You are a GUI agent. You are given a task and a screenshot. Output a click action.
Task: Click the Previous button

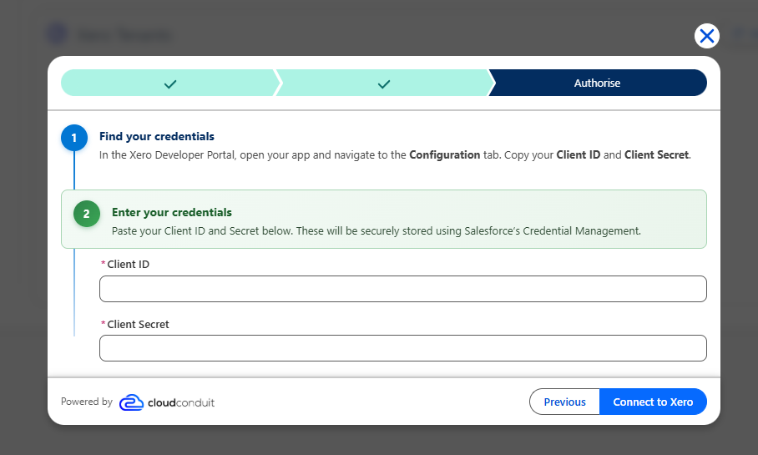click(564, 402)
